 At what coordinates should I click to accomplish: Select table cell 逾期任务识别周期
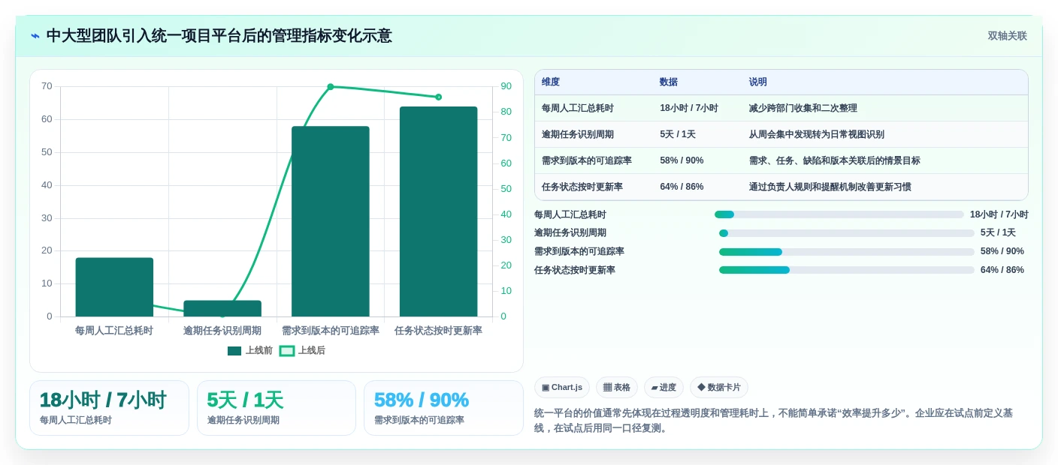tap(578, 134)
